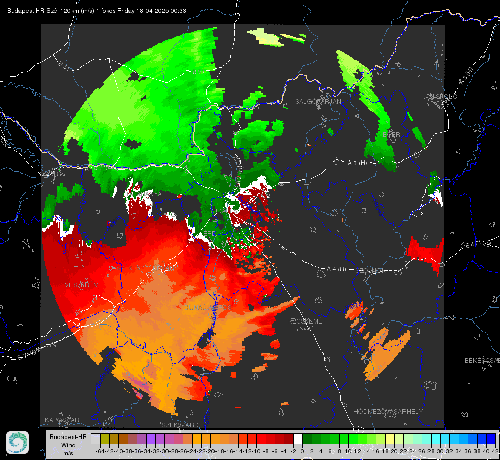Click the MISKOLC city label
This screenshot has height=460, width=500.
click(x=443, y=96)
